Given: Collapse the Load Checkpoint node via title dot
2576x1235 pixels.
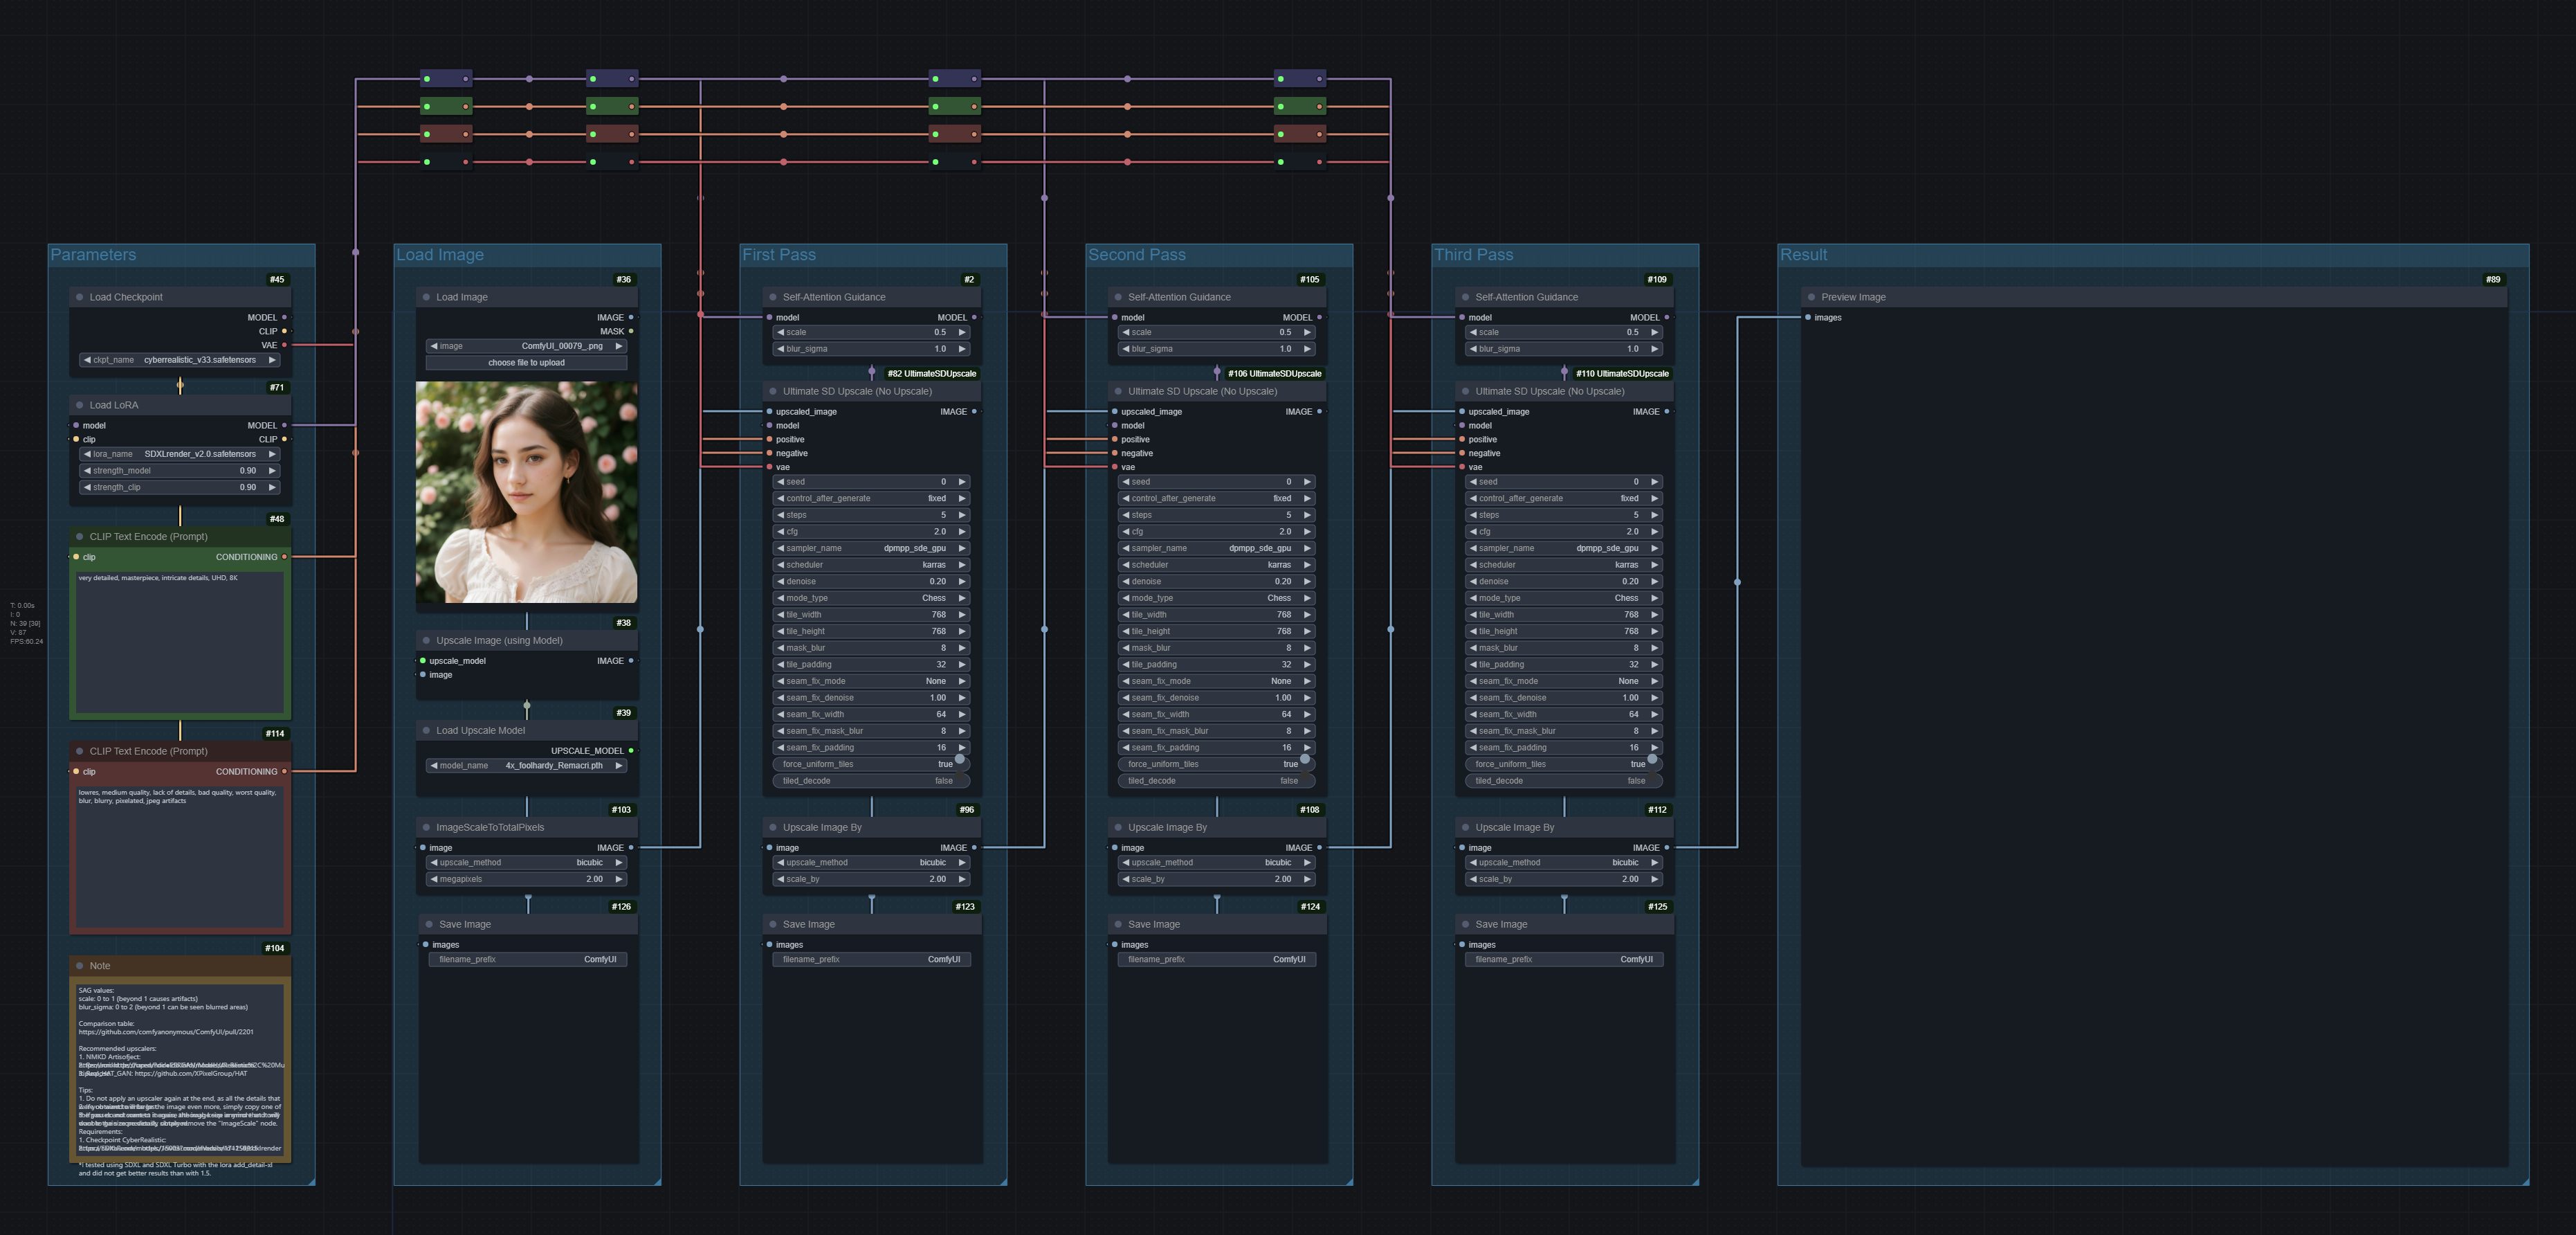Looking at the screenshot, I should click(x=80, y=297).
